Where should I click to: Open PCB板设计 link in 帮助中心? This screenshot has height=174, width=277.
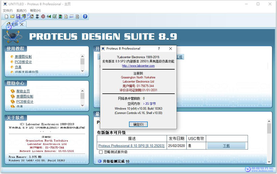25,101
